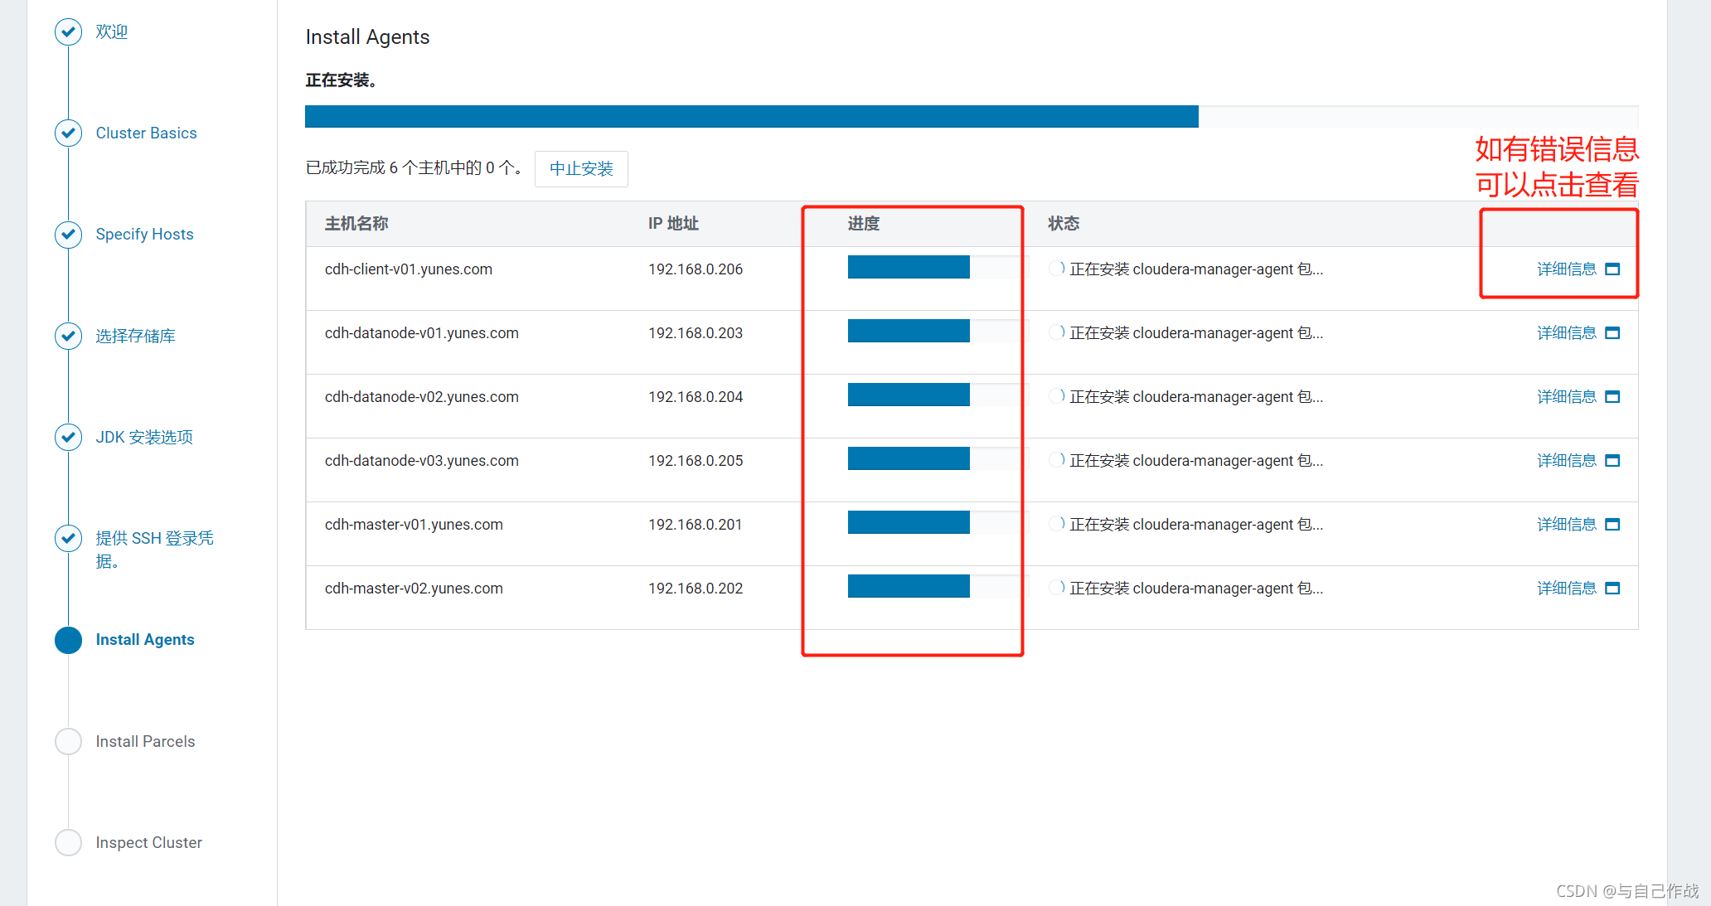Open 详细信息 link for 192.168.0.206 host
Image resolution: width=1711 pixels, height=906 pixels.
coord(1566,269)
